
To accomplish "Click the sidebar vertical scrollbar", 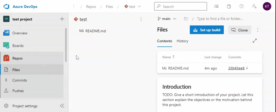I will tap(66, 45).
